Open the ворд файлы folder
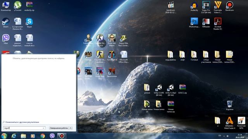Screen dimensions: 248x139 [x=170, y=56]
